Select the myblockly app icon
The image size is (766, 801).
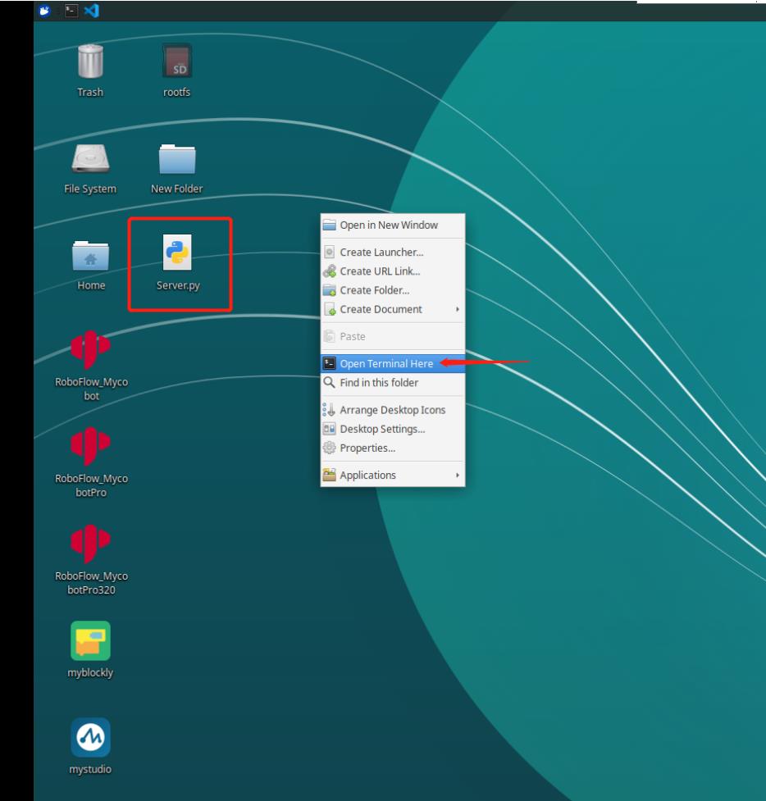[90, 640]
